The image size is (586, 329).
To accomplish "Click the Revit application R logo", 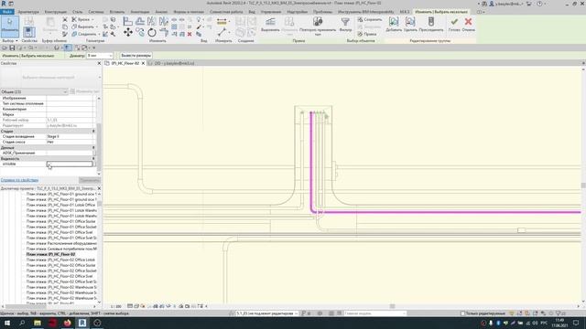I will click(x=4, y=4).
